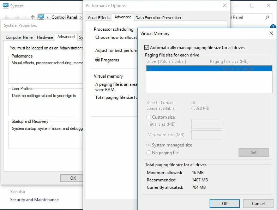
Task: Click the Maximum size (MB) input field
Action: coord(207,135)
